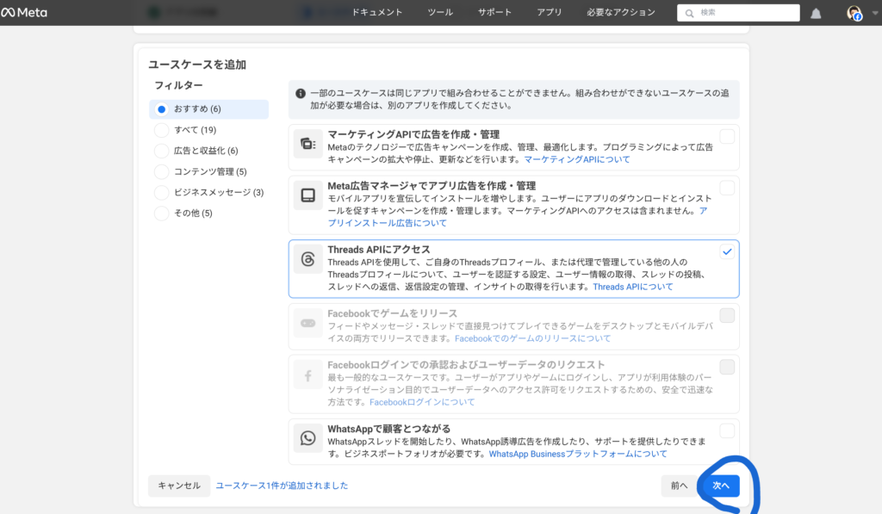Open the ツール menu in header
The image size is (882, 514).
click(x=440, y=13)
